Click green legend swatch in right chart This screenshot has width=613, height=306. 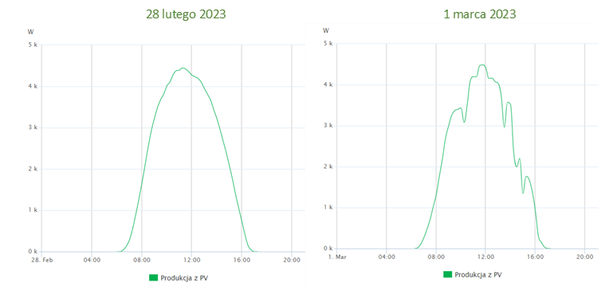coord(448,274)
